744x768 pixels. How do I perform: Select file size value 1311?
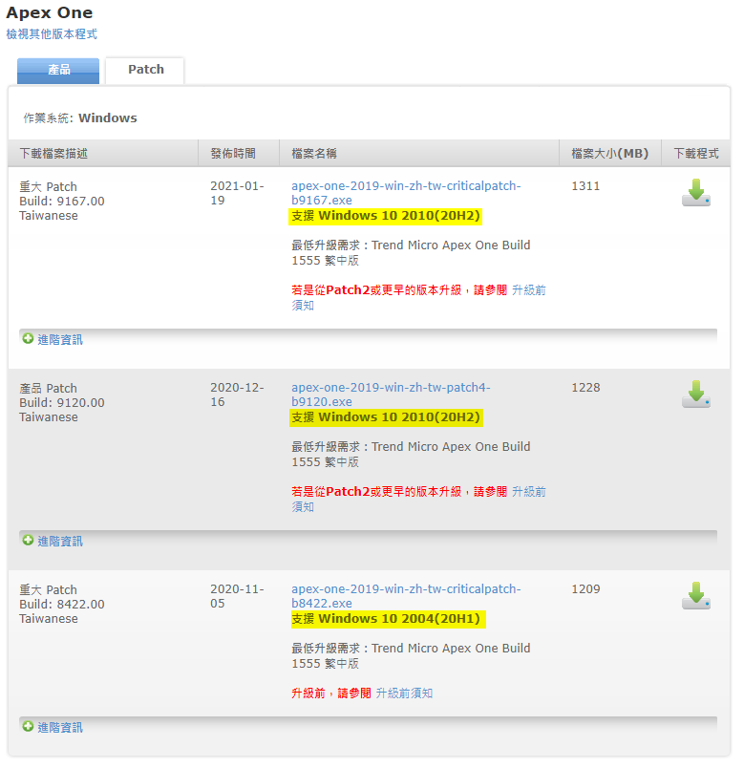(585, 186)
